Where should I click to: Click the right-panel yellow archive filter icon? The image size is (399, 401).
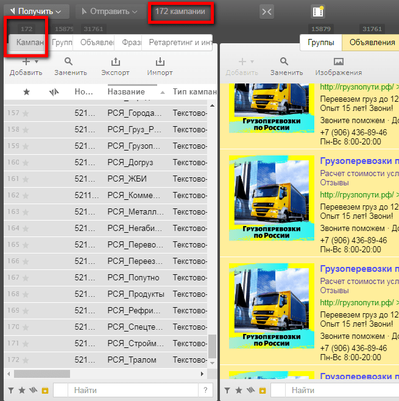click(x=263, y=391)
